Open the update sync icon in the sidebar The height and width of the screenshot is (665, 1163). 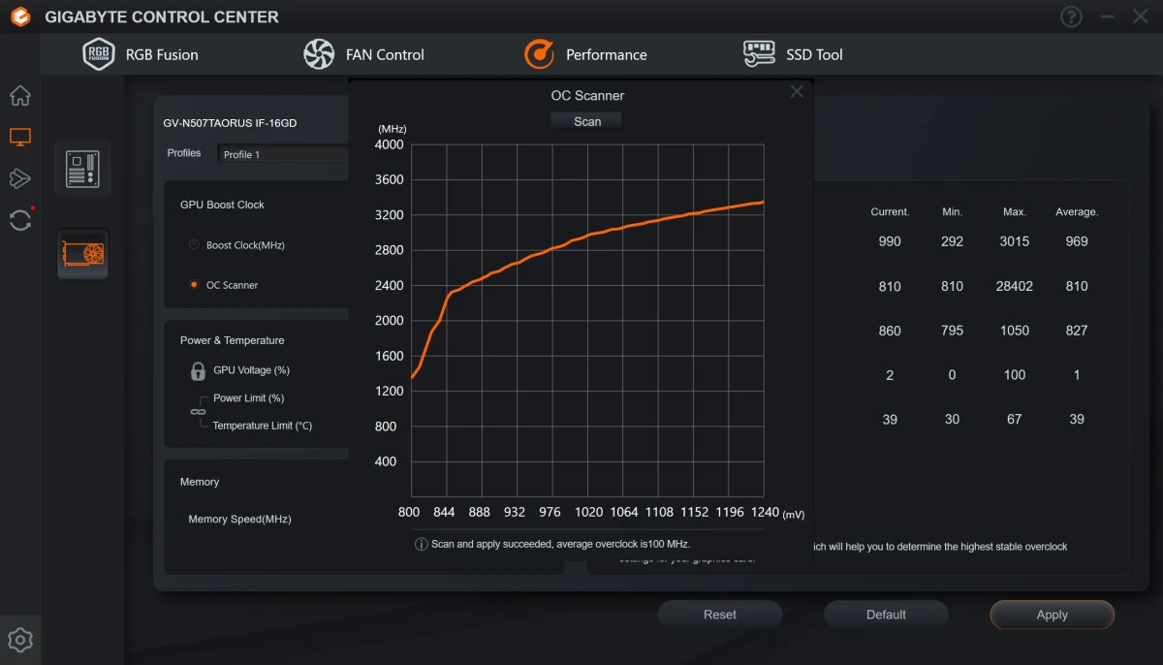(20, 220)
